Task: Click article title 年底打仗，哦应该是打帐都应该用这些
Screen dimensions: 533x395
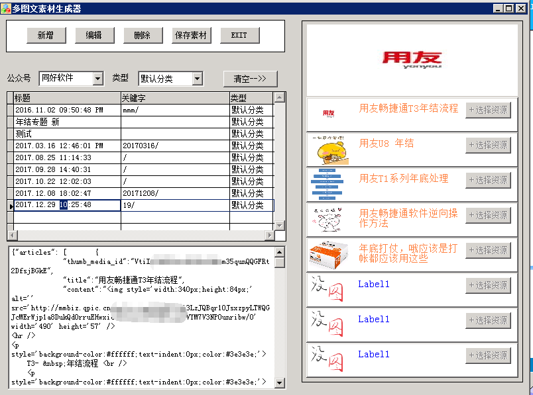Action: point(408,253)
